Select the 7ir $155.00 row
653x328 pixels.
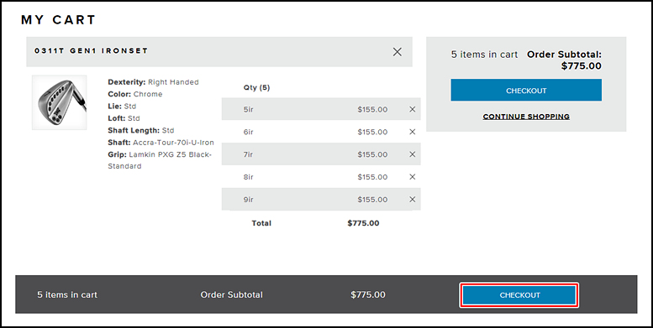pos(321,154)
